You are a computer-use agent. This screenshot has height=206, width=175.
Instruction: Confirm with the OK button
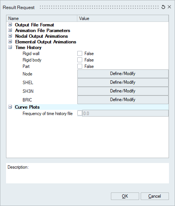pos(125,196)
